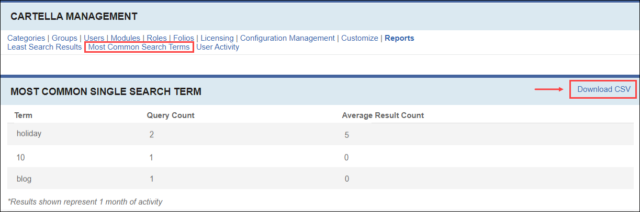Open the Roles page
The image size is (640, 212).
(157, 38)
